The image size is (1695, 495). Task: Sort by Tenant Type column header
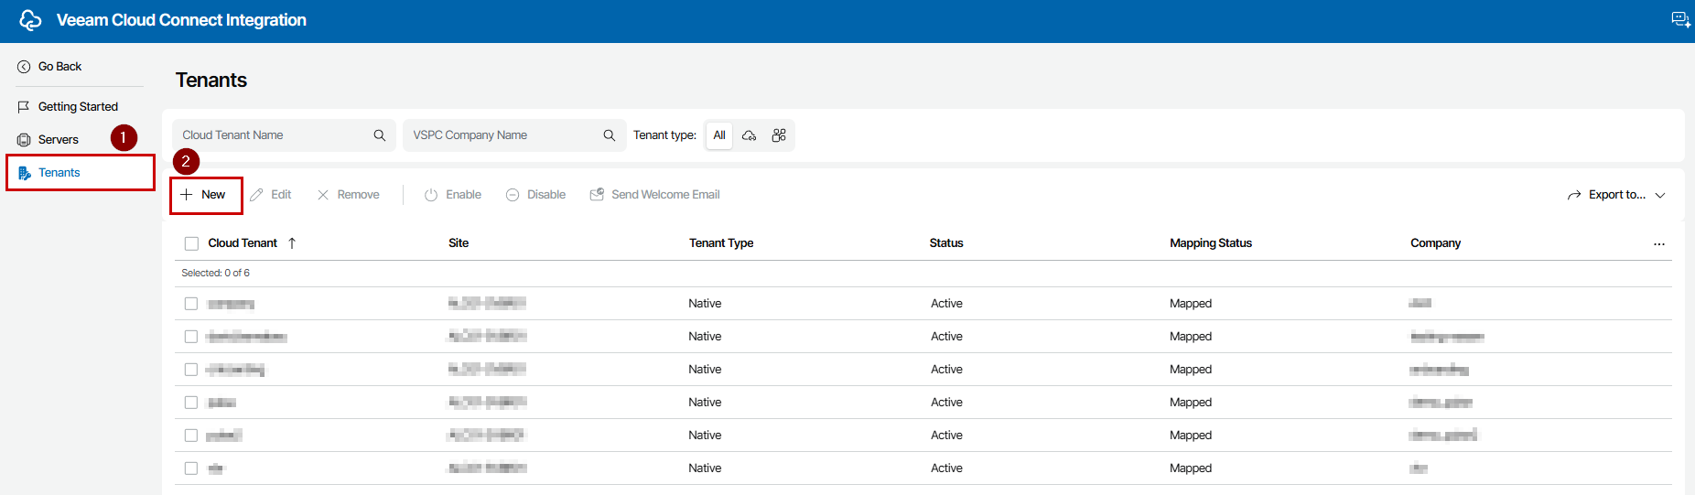(721, 243)
